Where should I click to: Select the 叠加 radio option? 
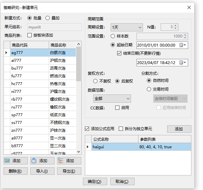pos(47,18)
